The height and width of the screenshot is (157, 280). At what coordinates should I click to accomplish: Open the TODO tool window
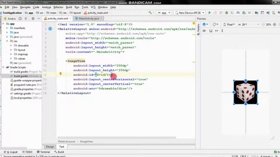pos(27,152)
